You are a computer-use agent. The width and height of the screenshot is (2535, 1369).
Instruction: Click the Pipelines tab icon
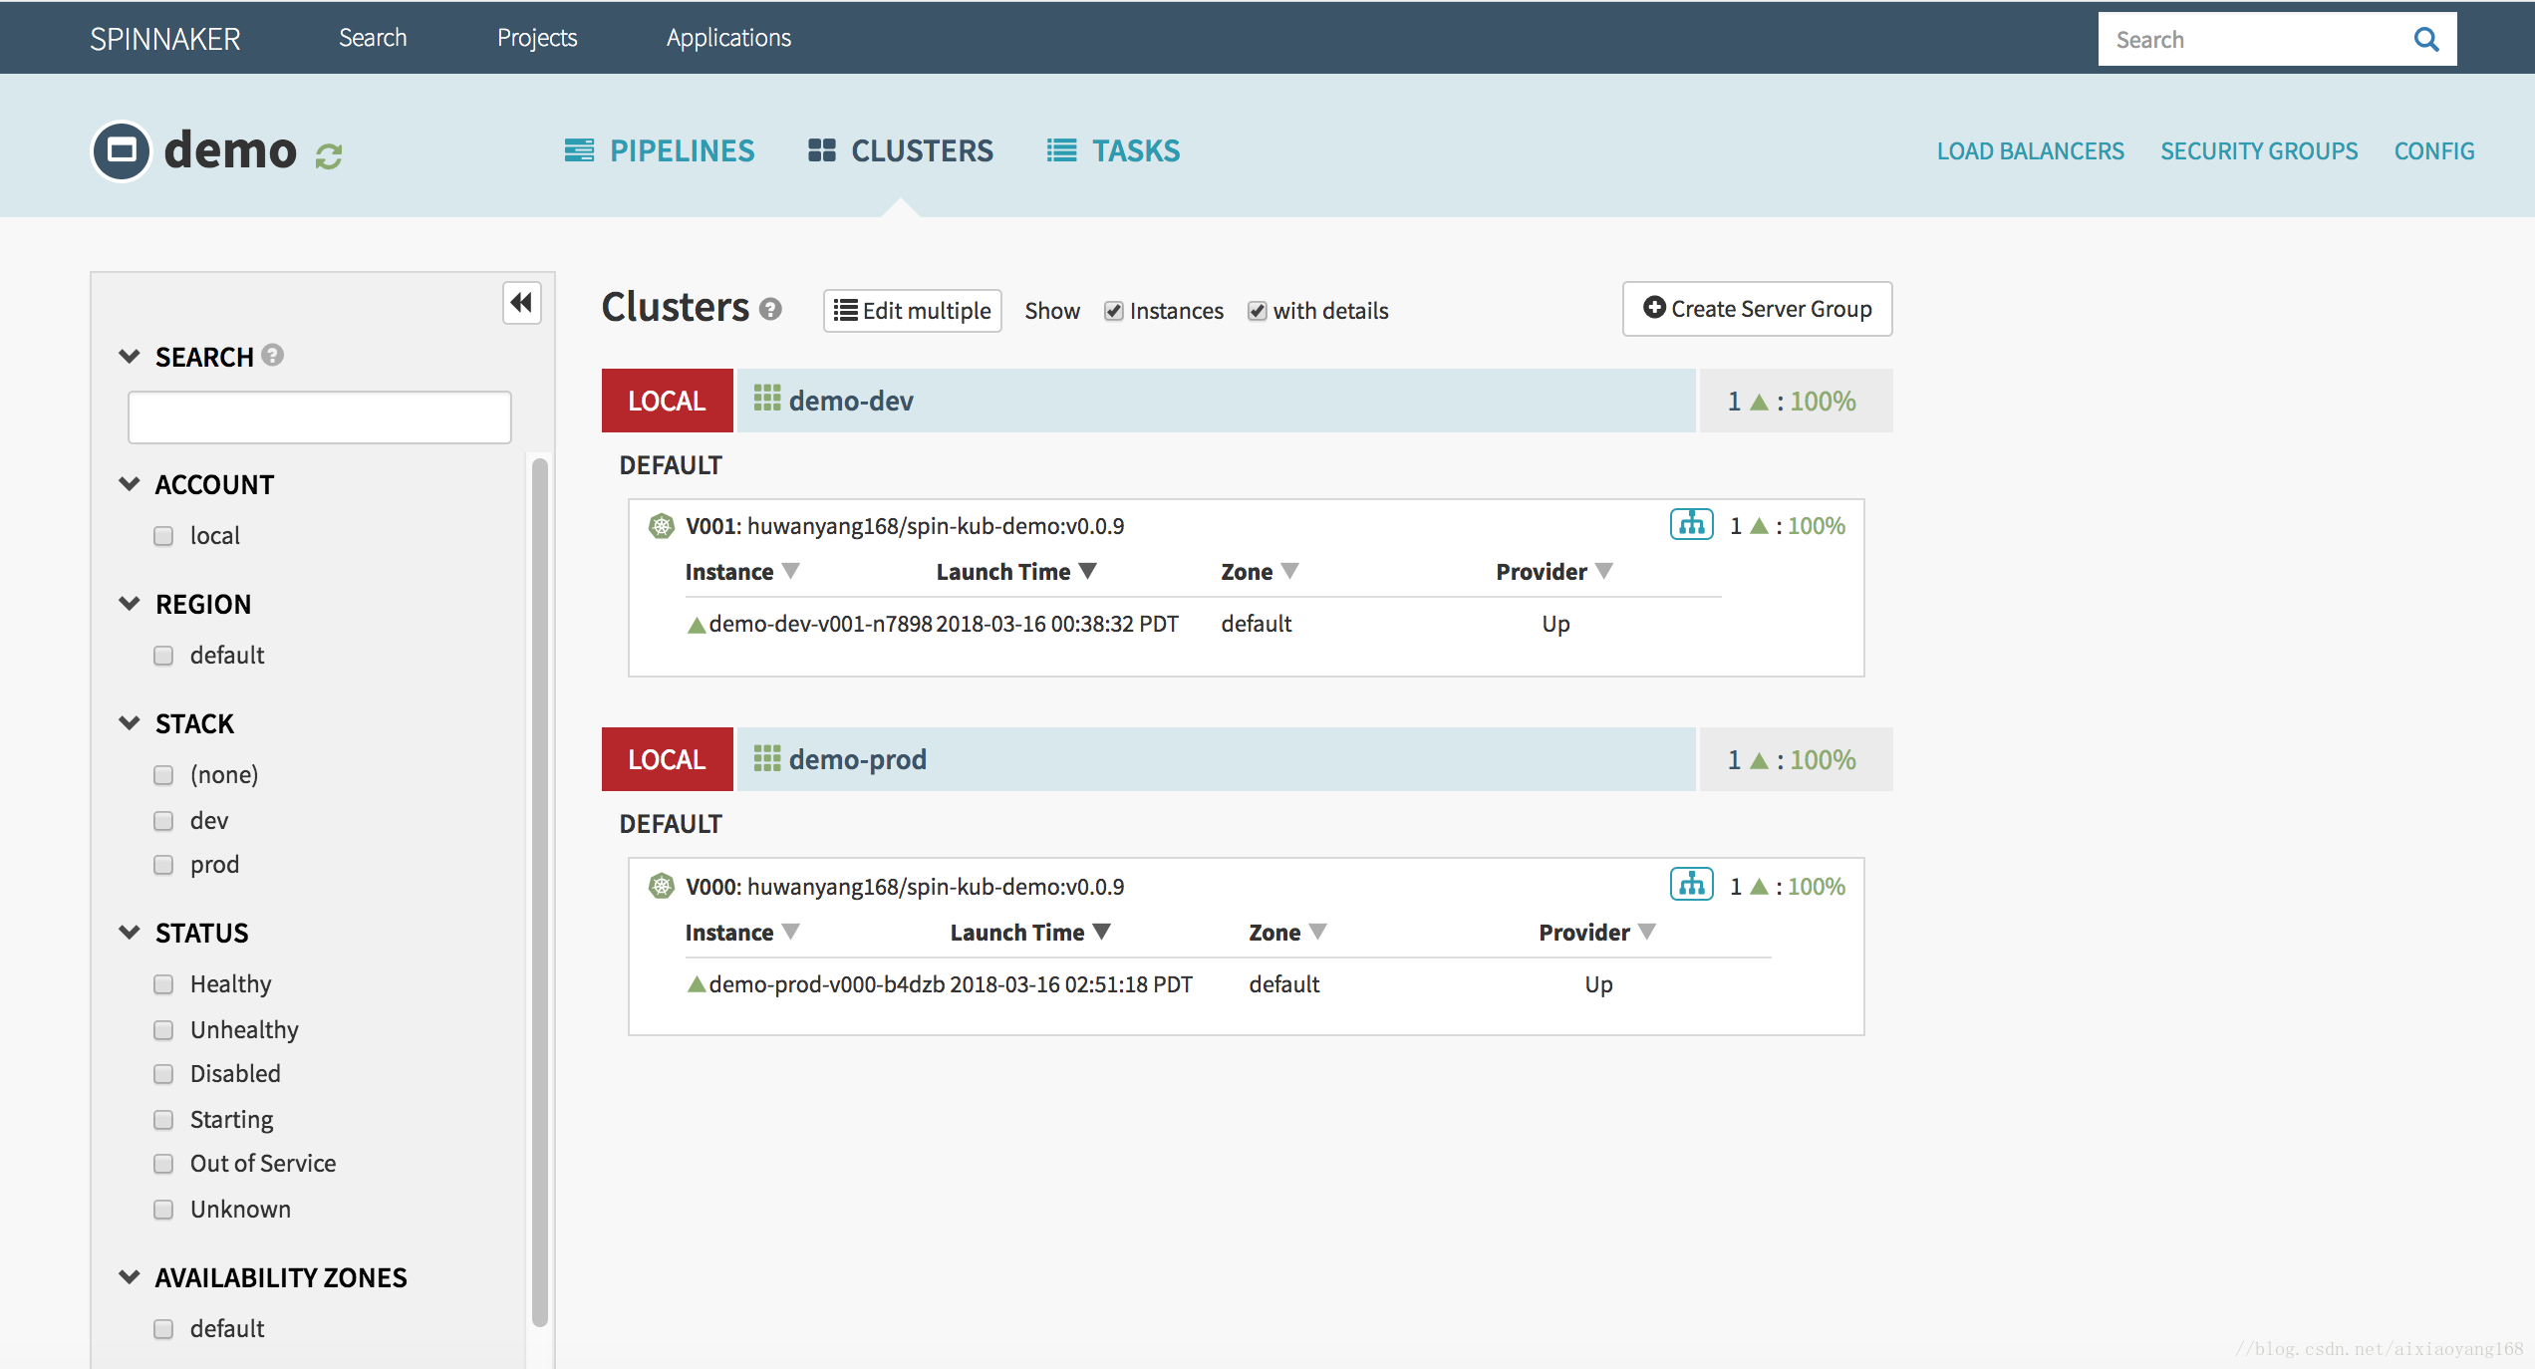click(579, 150)
